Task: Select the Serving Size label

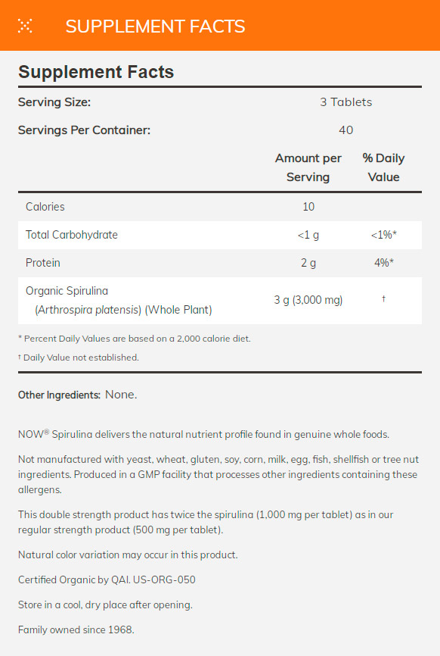Action: click(x=54, y=102)
